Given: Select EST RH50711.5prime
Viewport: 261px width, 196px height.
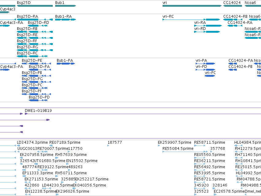Looking at the screenshot, I should [x=57, y=176].
